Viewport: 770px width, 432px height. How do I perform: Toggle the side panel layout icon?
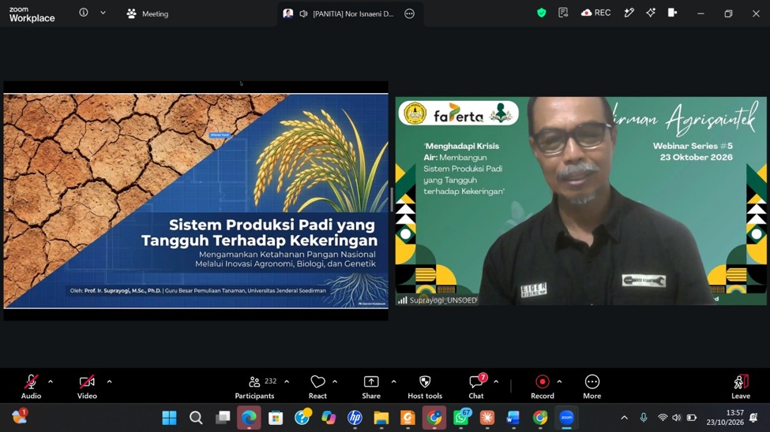(x=673, y=13)
